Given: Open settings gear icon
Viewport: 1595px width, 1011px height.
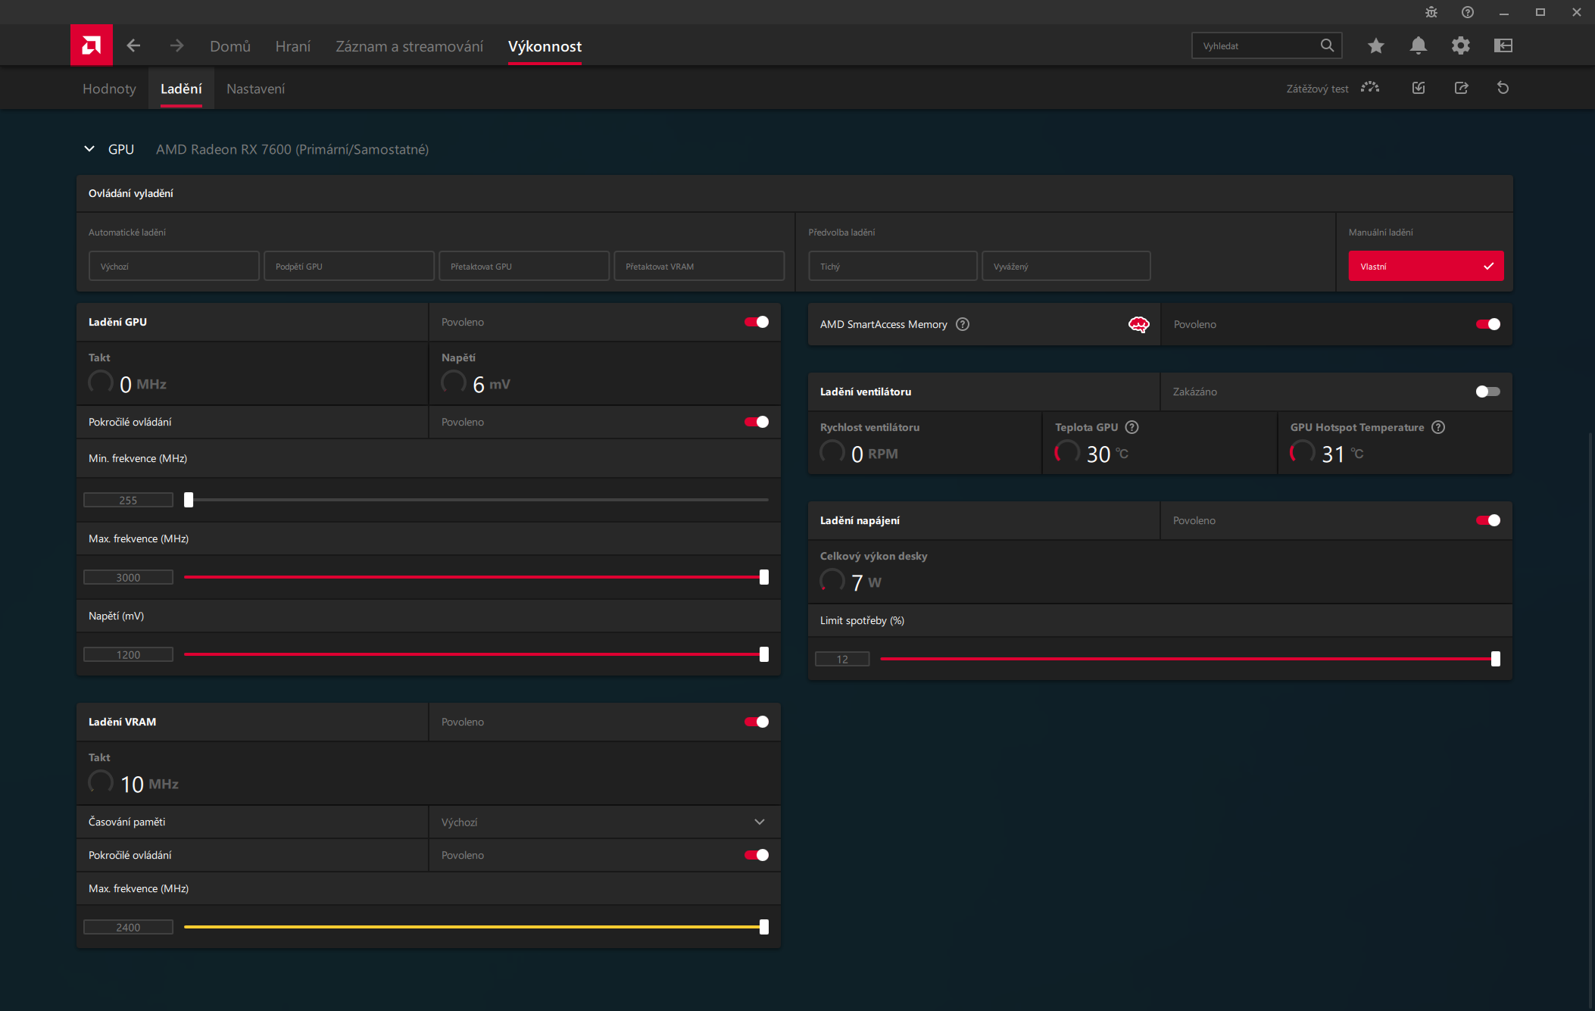Looking at the screenshot, I should click(1461, 46).
